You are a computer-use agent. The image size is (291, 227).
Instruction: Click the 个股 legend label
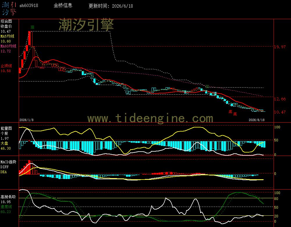coord(4,133)
